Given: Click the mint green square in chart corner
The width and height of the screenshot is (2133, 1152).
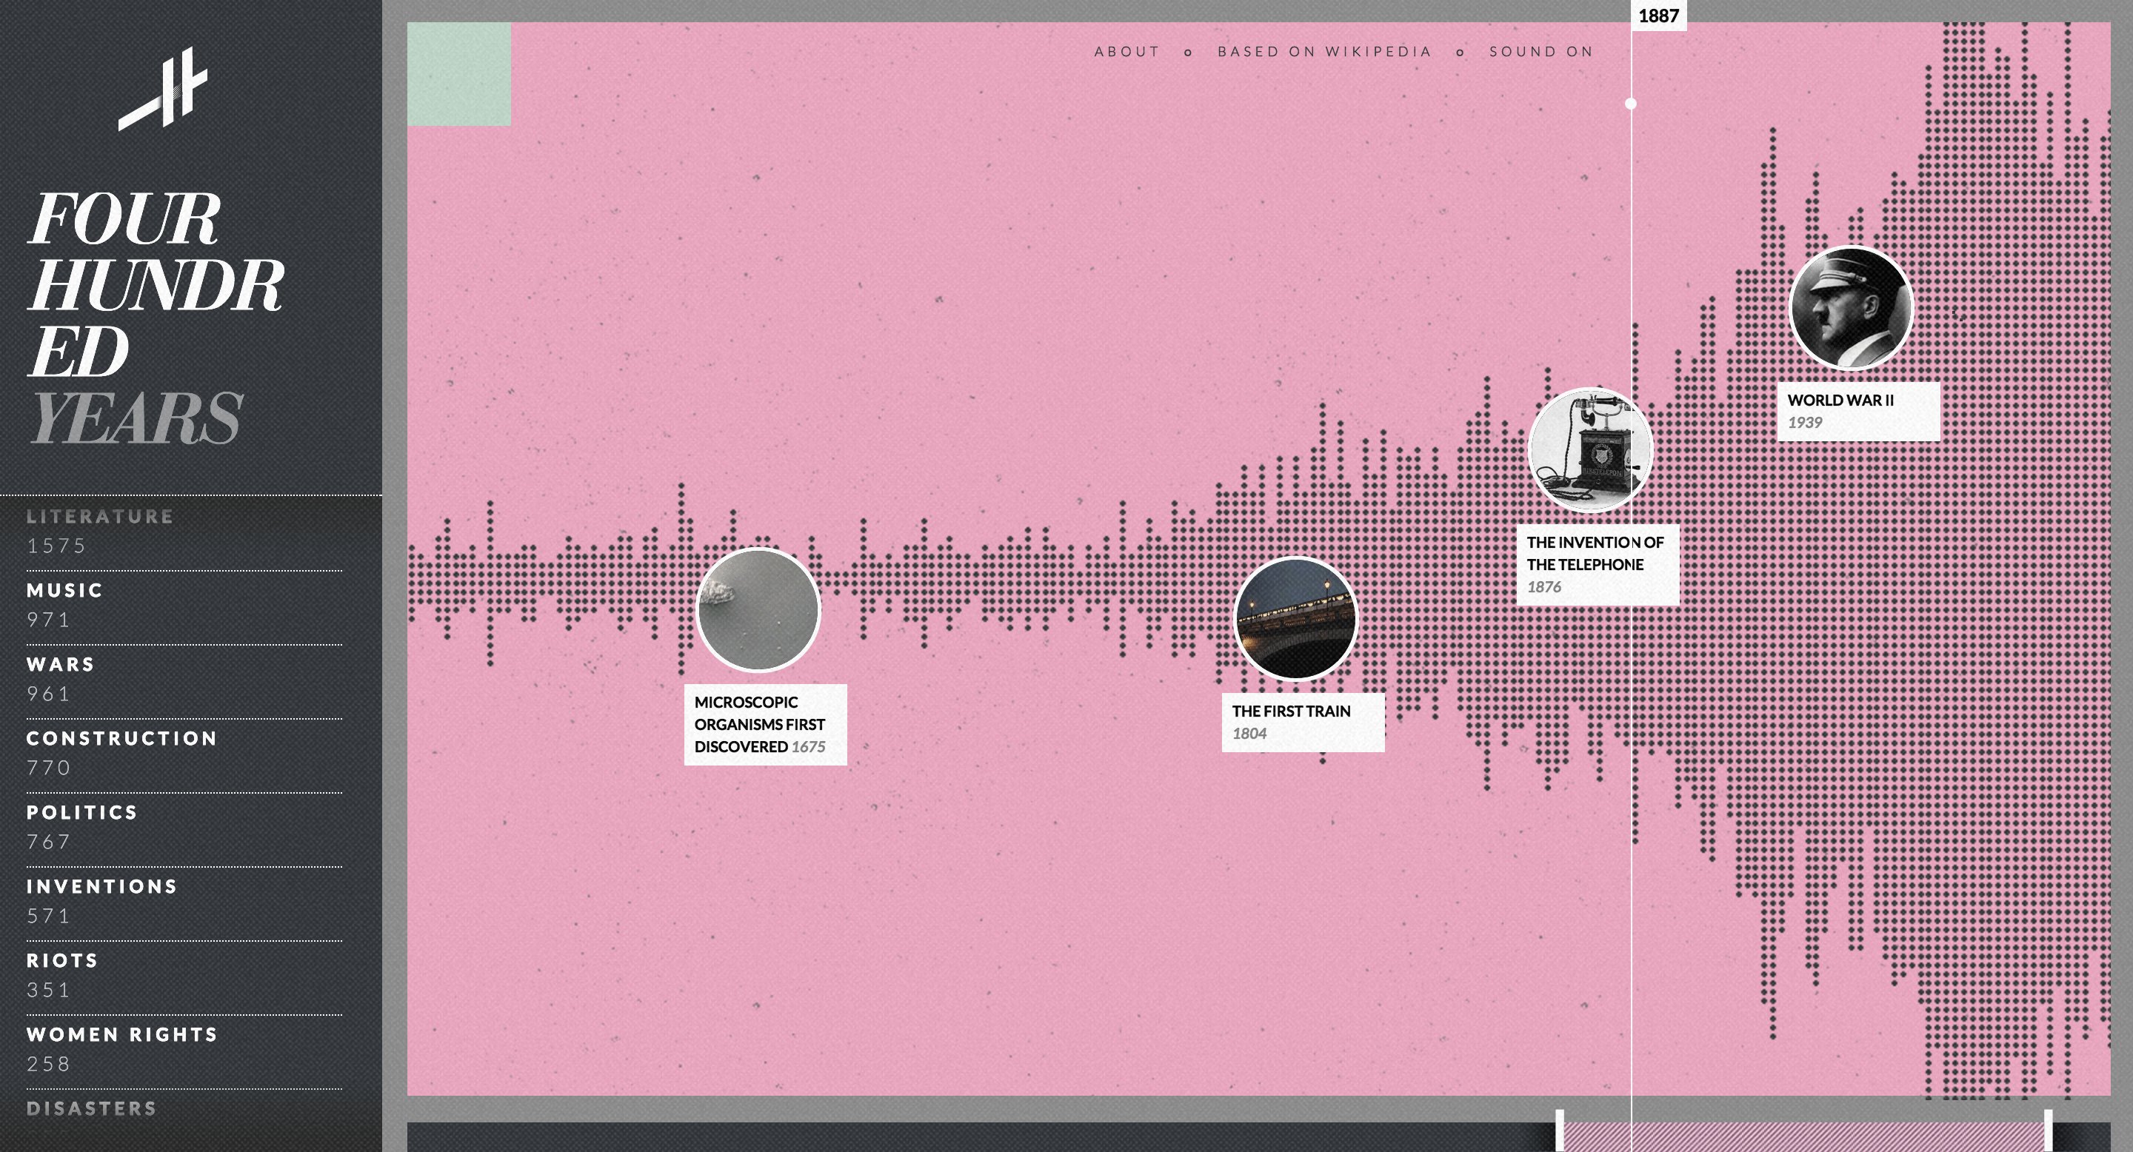Looking at the screenshot, I should click(461, 75).
